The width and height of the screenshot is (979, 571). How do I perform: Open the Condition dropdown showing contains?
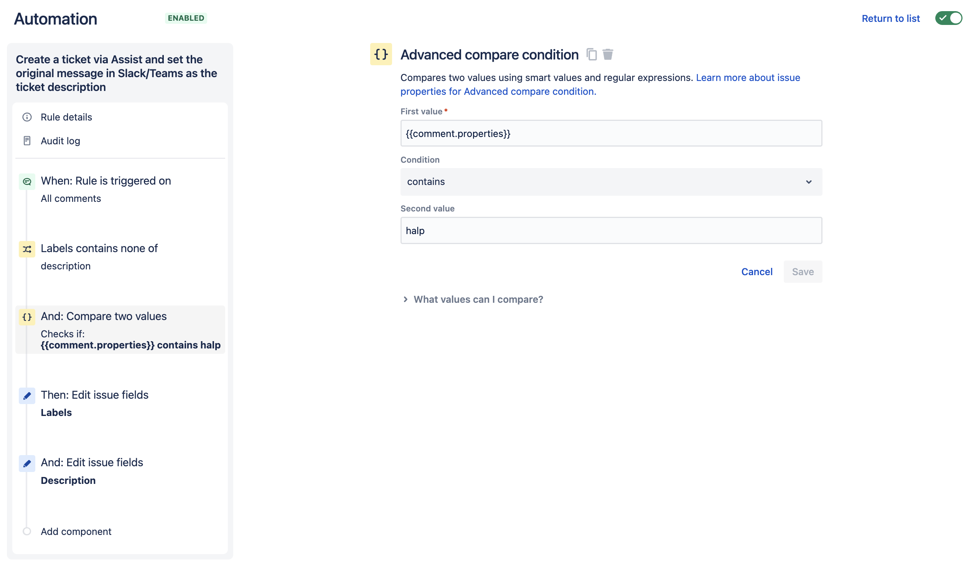pos(611,182)
